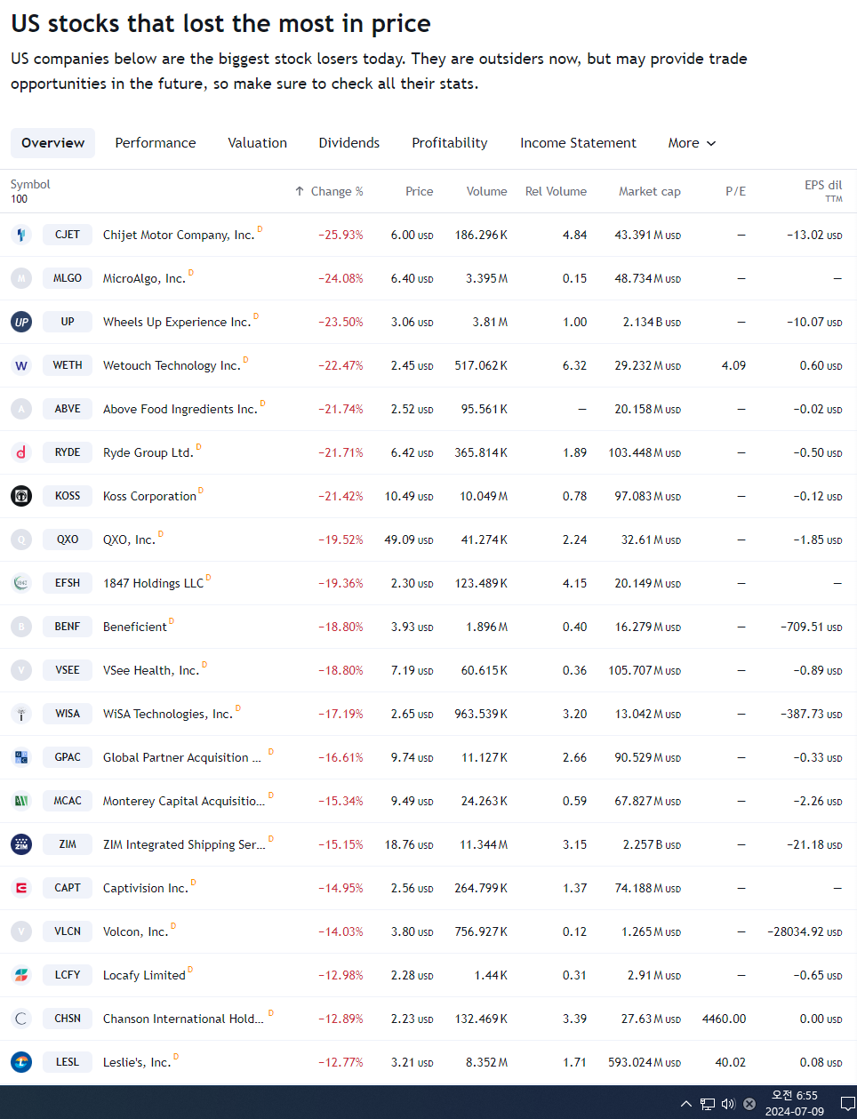857x1119 pixels.
Task: Click the QXO logo icon
Action: tap(21, 540)
